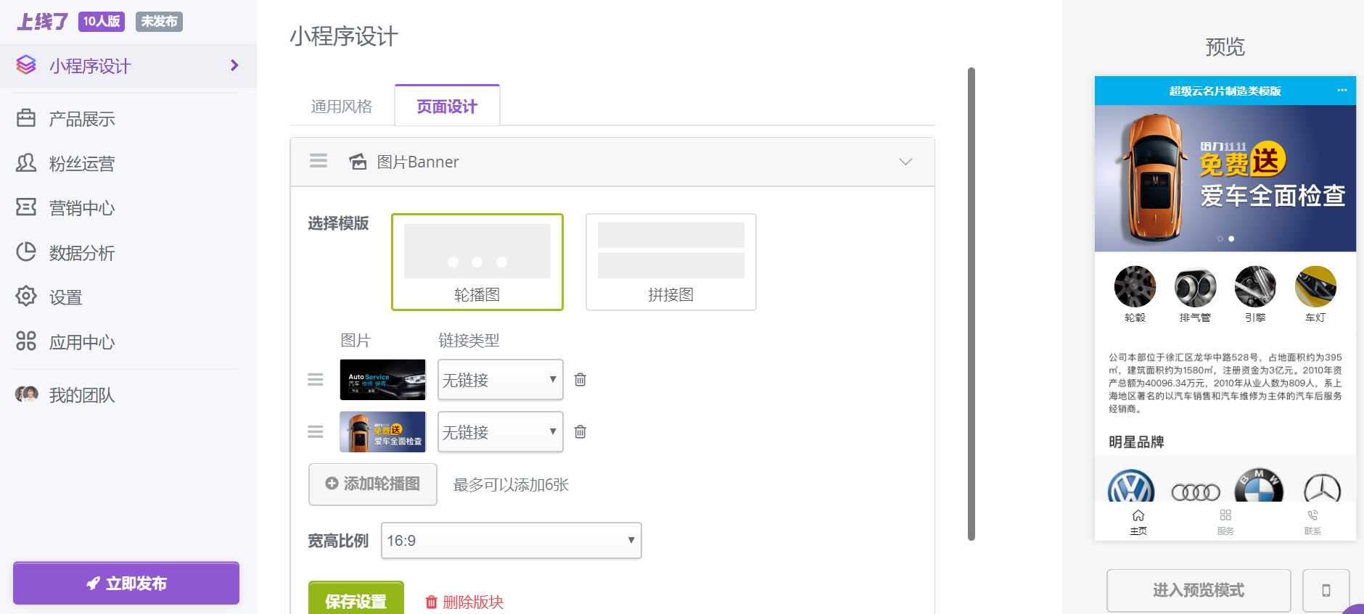Open the 小程序设计 sidebar item

coord(128,66)
